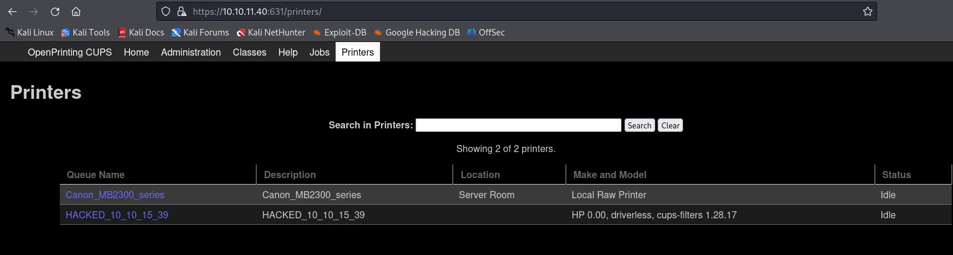Click the OpenPrinting CUPS menu item
Viewport: 953px width, 255px height.
70,52
